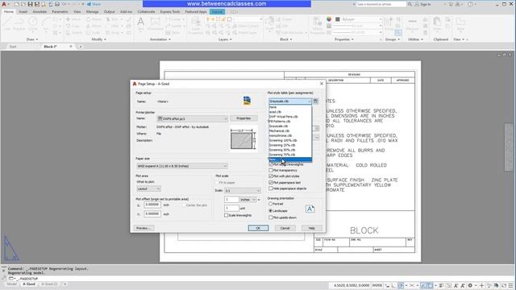Screen dimensions: 516x290
Task: Click the plot style table Edit icon
Action: [x=315, y=101]
